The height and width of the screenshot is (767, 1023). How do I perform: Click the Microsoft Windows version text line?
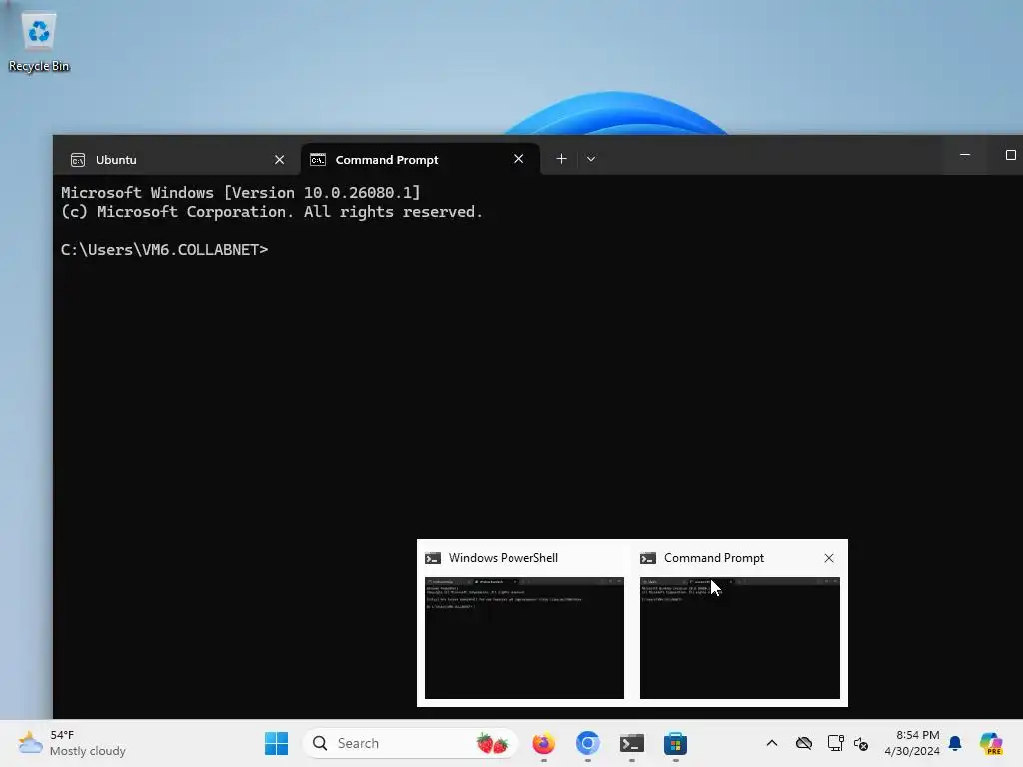[240, 193]
